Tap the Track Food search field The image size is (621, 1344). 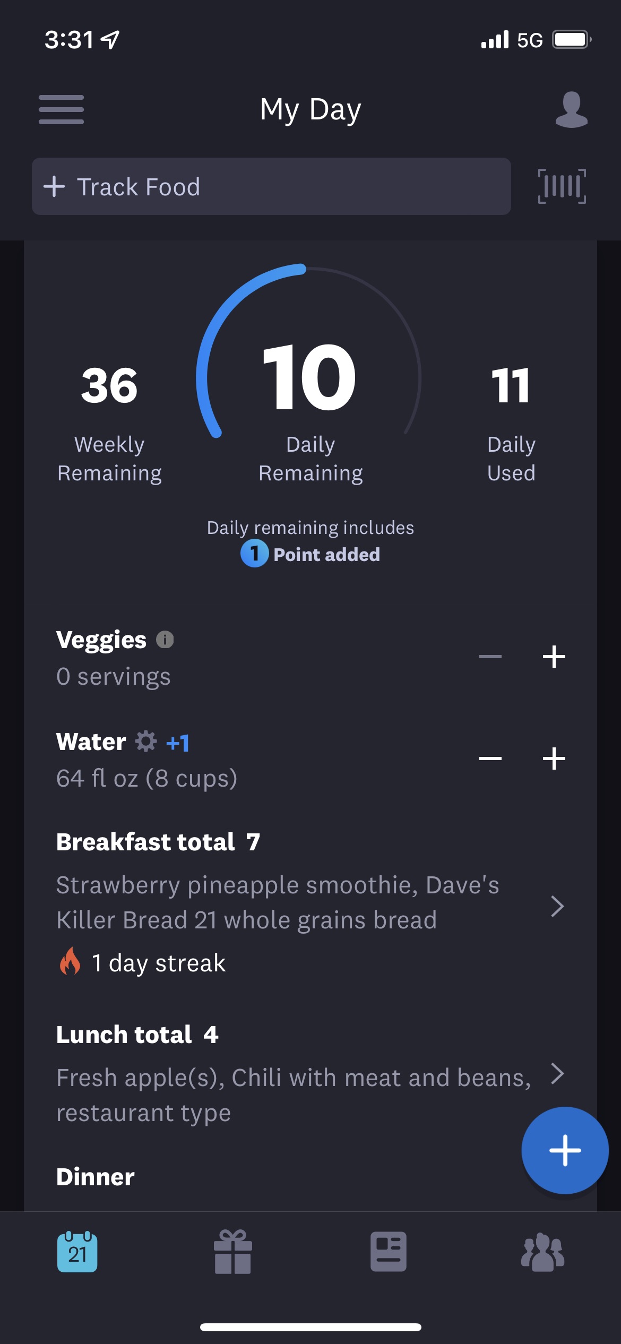271,186
